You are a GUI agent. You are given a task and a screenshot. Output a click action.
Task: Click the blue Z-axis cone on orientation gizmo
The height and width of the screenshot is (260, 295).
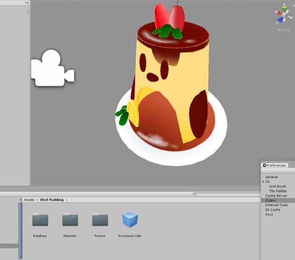click(280, 19)
